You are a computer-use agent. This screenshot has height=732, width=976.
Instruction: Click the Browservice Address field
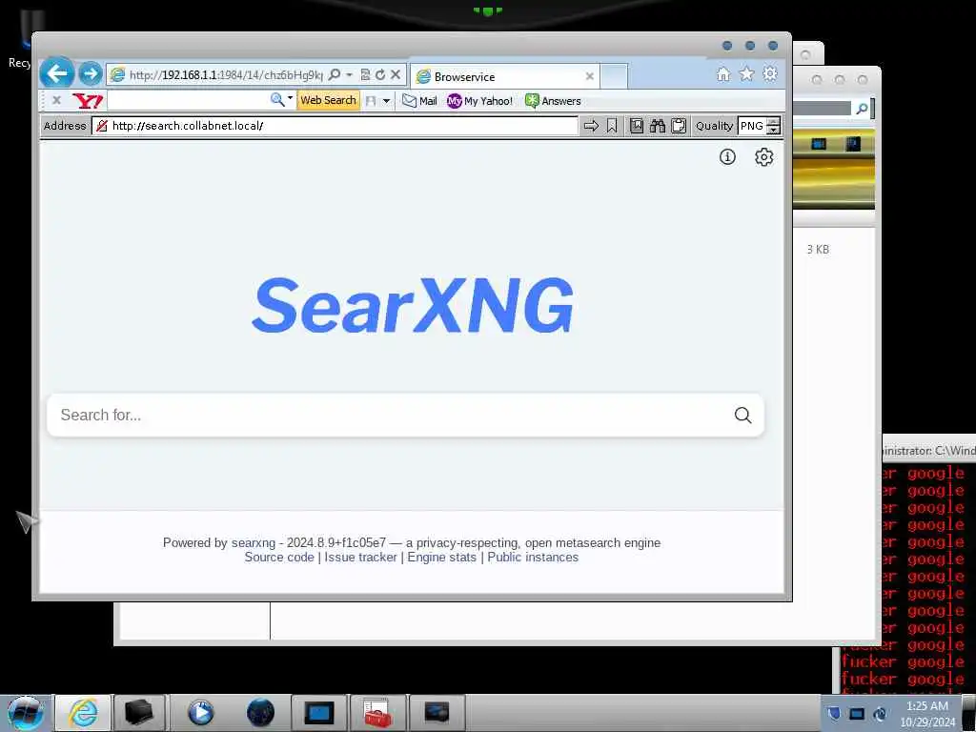(335, 126)
